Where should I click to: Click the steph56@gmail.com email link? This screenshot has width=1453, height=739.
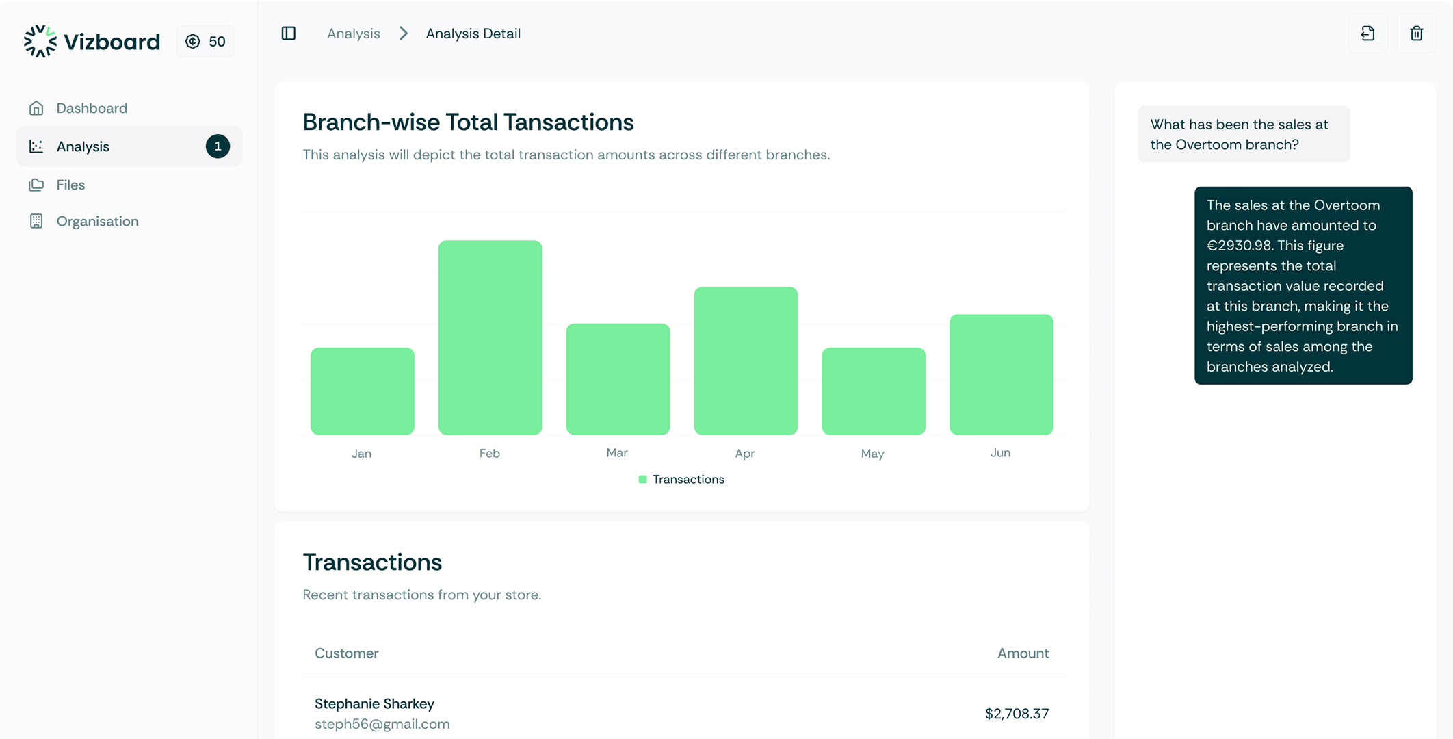(382, 723)
